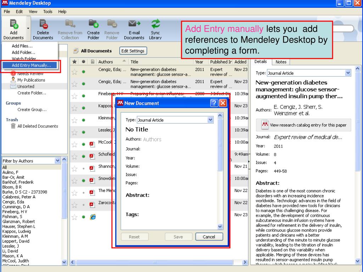Choose Add Files... from dropdown menu
This screenshot has height=272, width=363.
click(x=22, y=46)
